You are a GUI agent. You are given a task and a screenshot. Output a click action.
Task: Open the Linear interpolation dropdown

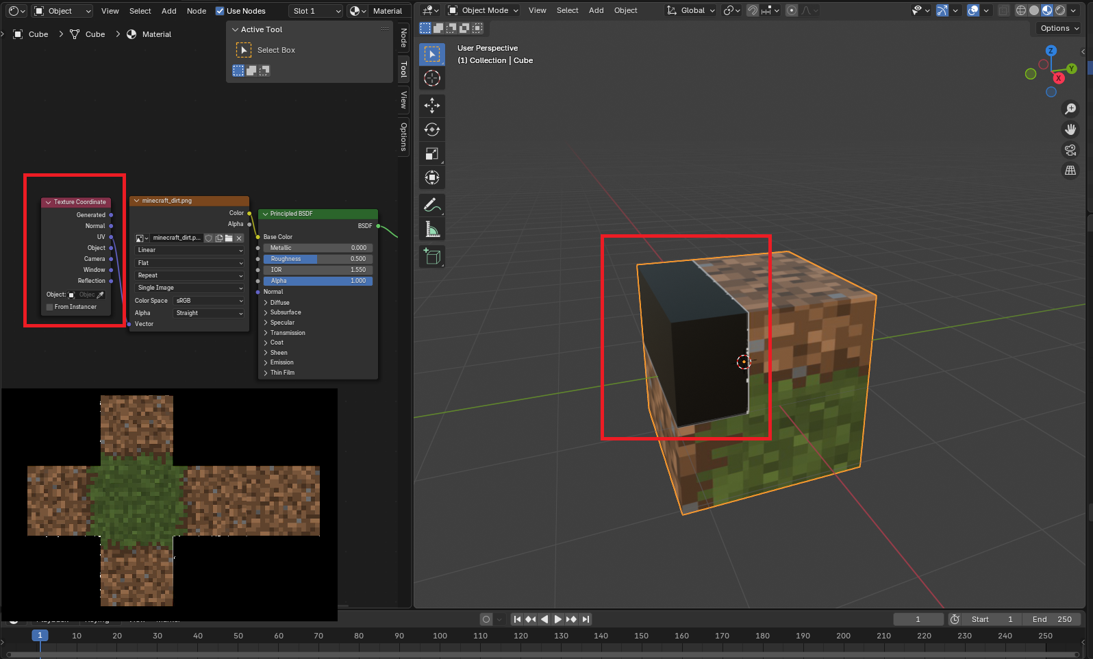190,250
